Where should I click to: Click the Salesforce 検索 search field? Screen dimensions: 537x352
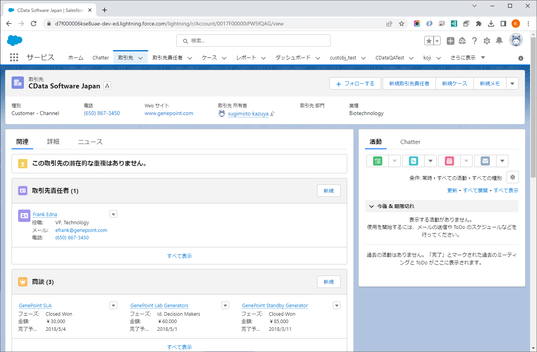pyautogui.click(x=253, y=41)
